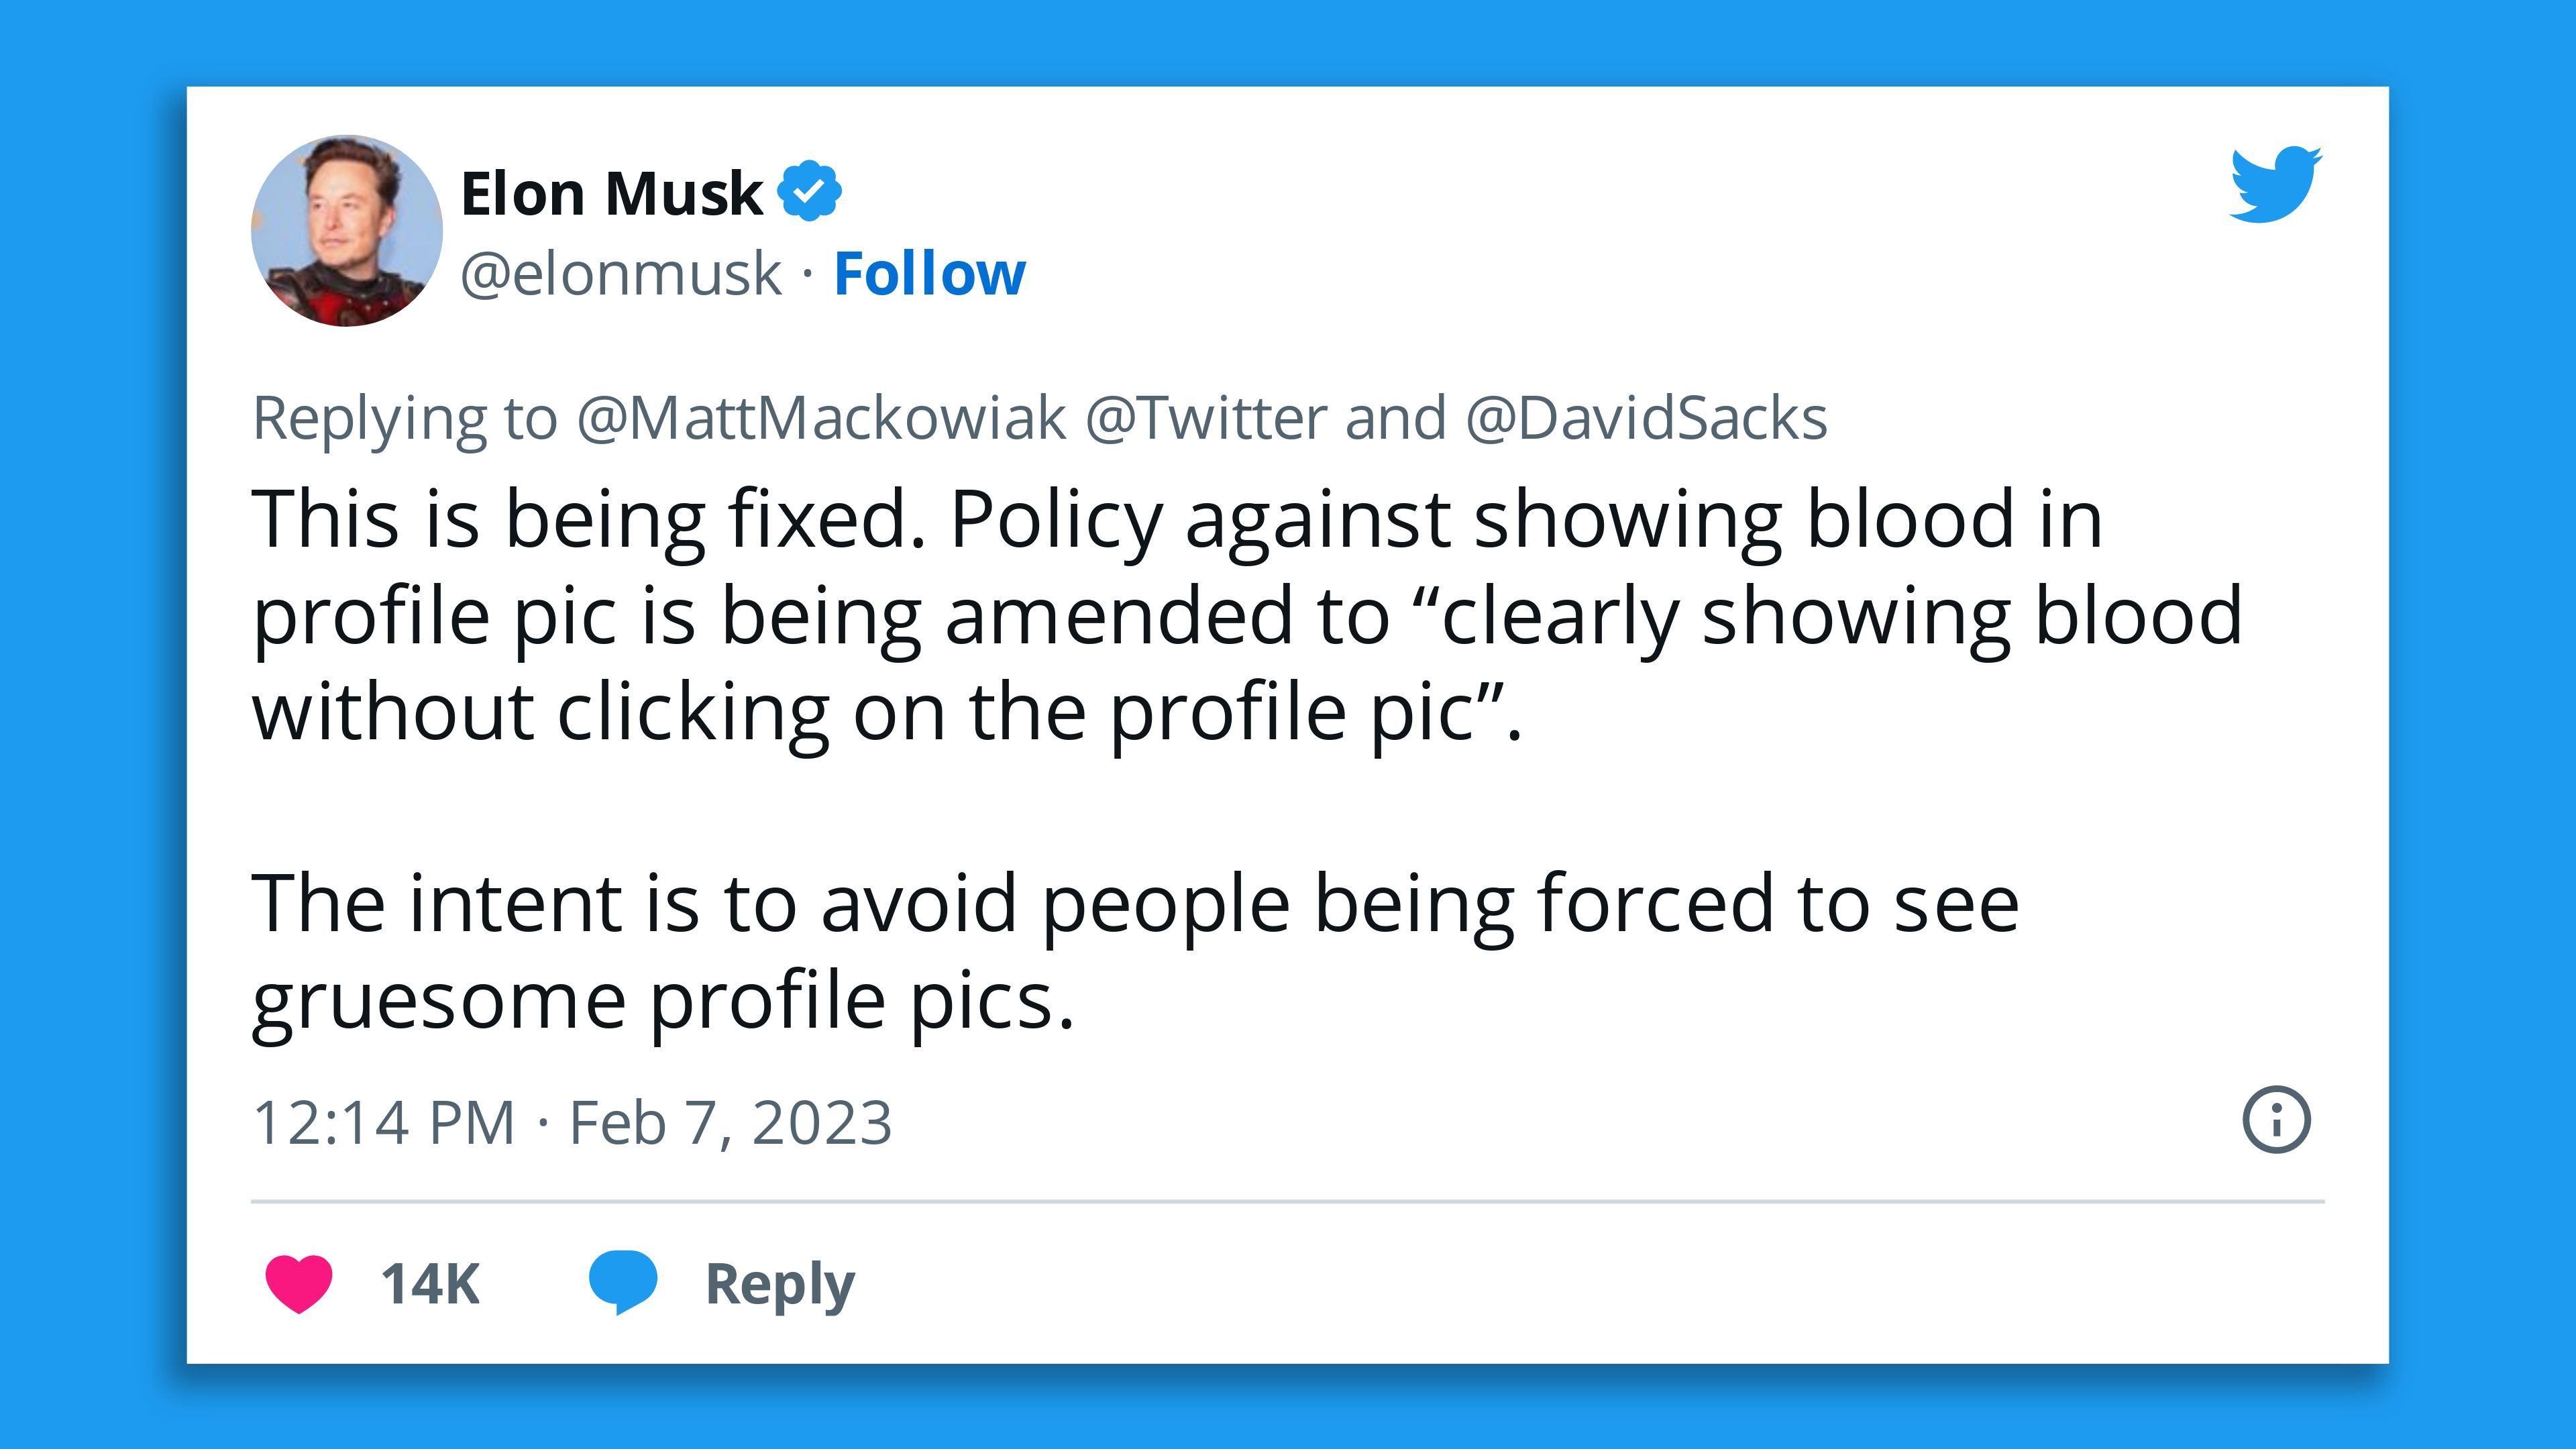Click the Elon Musk display name

[x=611, y=193]
